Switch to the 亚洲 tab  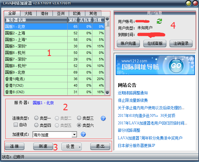tap(61, 13)
